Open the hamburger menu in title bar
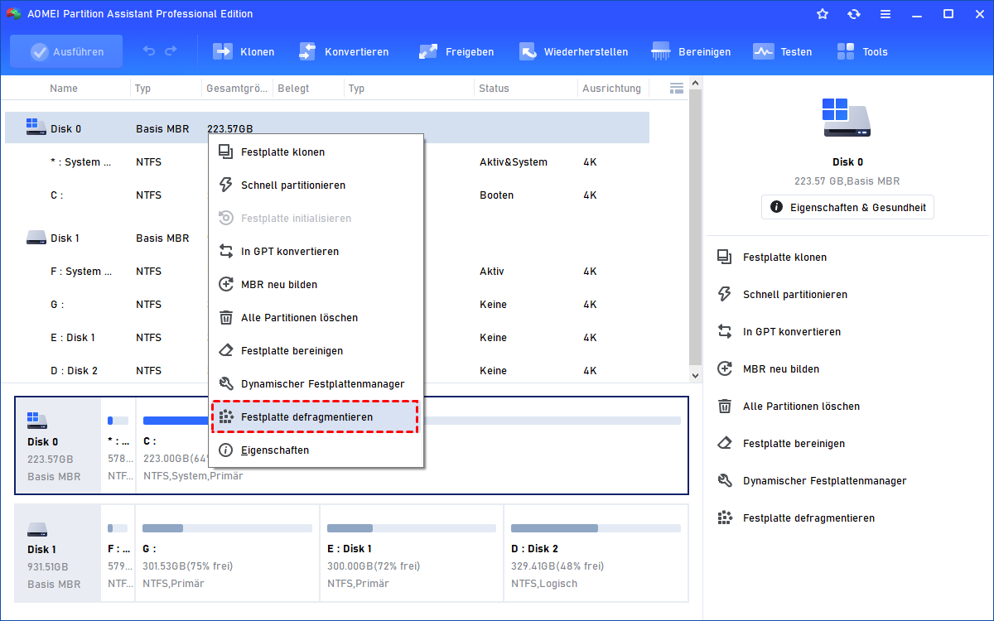 885,14
